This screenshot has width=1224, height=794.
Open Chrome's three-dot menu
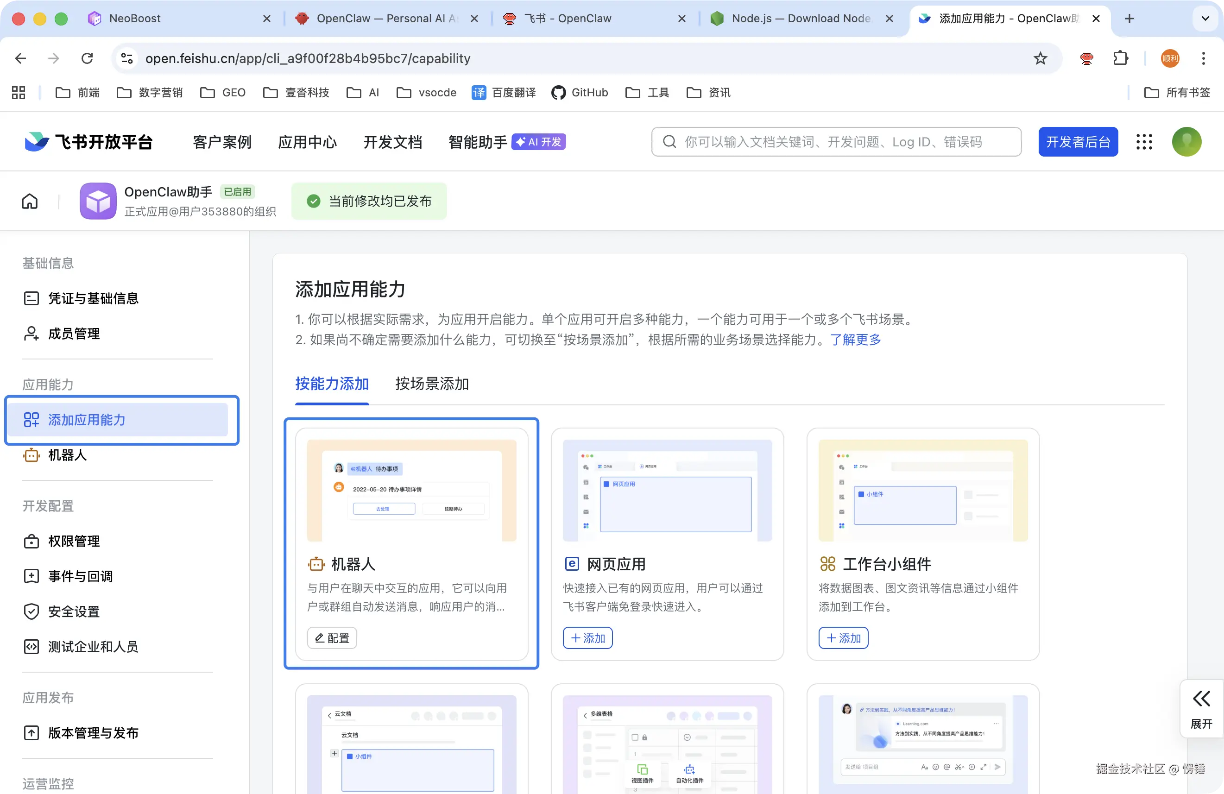pos(1203,59)
